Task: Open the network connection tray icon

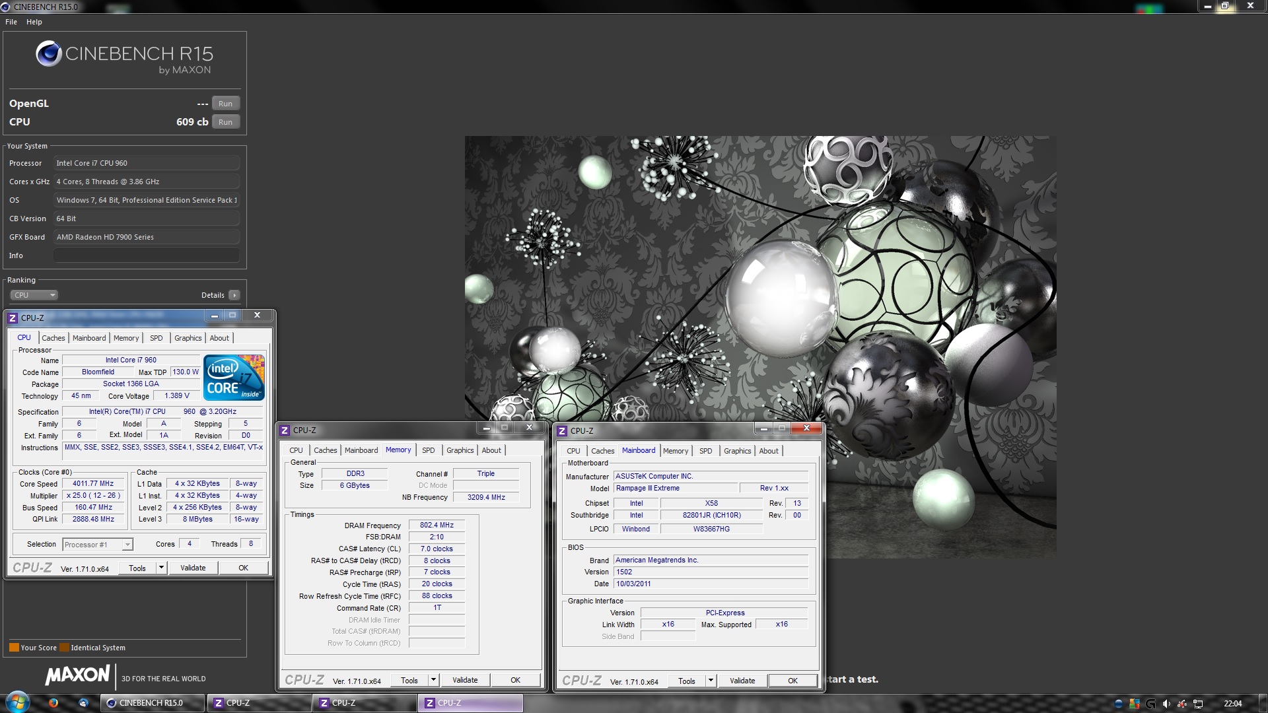Action: (x=1198, y=704)
